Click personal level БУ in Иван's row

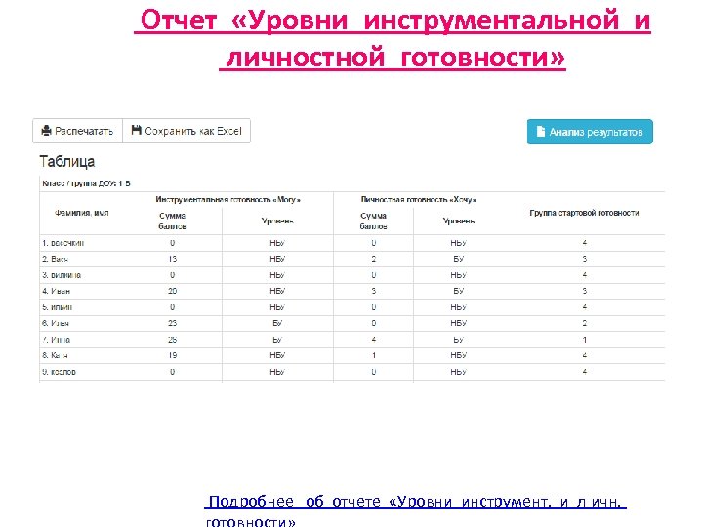[459, 291]
